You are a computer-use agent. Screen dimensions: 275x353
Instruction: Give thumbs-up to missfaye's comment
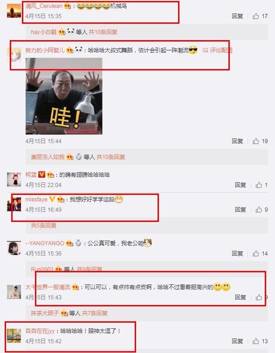pyautogui.click(x=259, y=209)
